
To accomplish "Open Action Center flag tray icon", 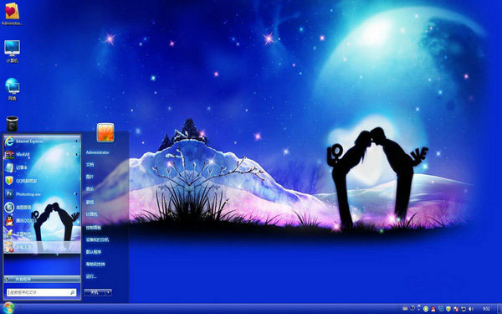I will pyautogui.click(x=456, y=309).
